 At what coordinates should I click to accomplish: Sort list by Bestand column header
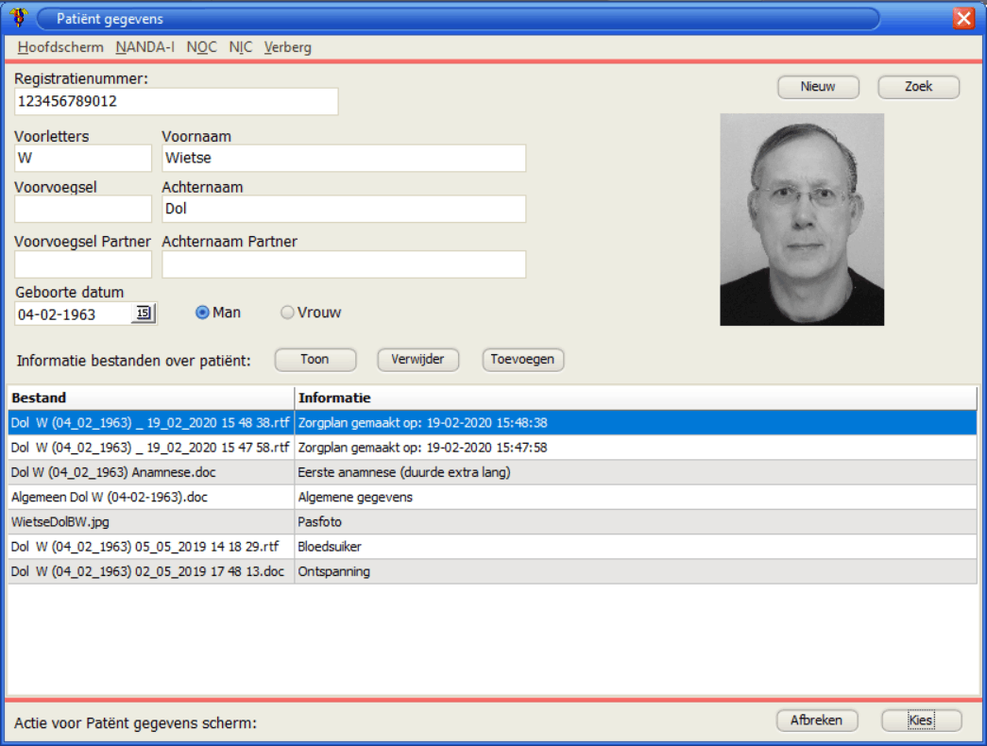pyautogui.click(x=151, y=398)
